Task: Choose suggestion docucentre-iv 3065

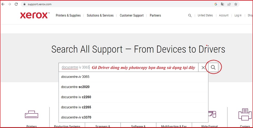Action: point(133,77)
